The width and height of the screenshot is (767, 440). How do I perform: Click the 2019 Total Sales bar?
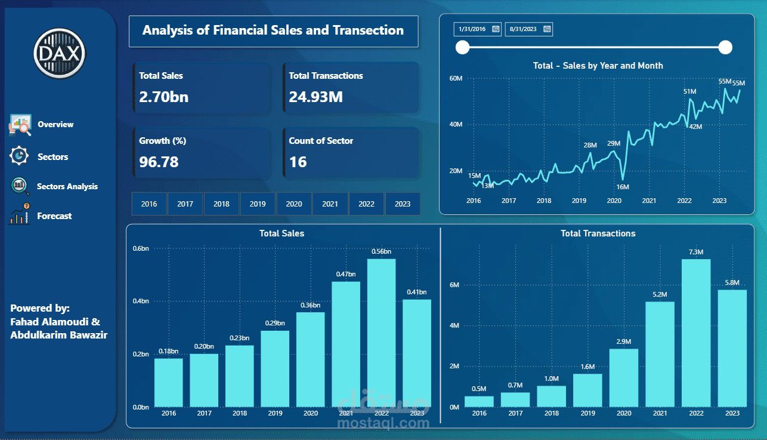click(x=275, y=369)
